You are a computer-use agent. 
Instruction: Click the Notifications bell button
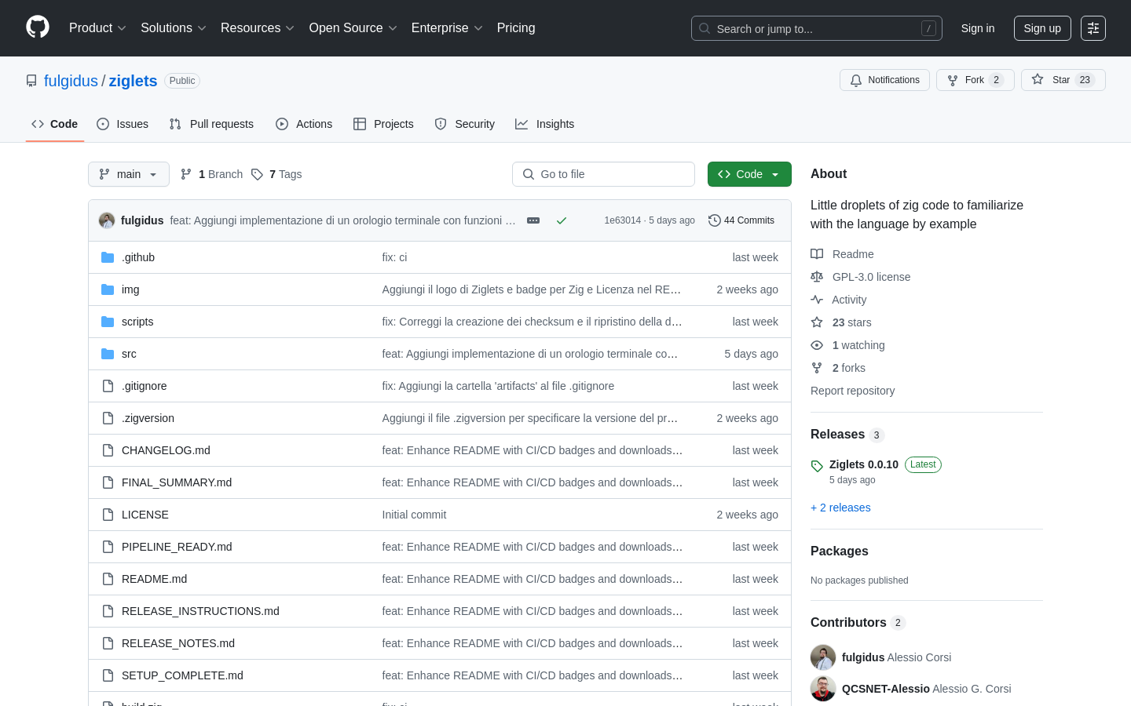pos(884,80)
